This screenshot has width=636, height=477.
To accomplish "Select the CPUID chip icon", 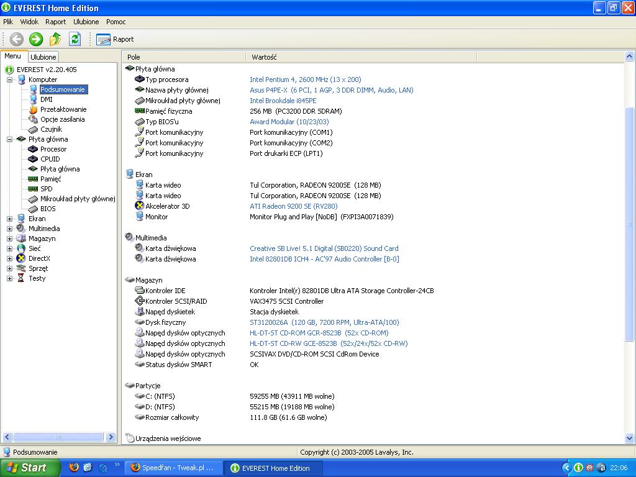I will (x=33, y=159).
